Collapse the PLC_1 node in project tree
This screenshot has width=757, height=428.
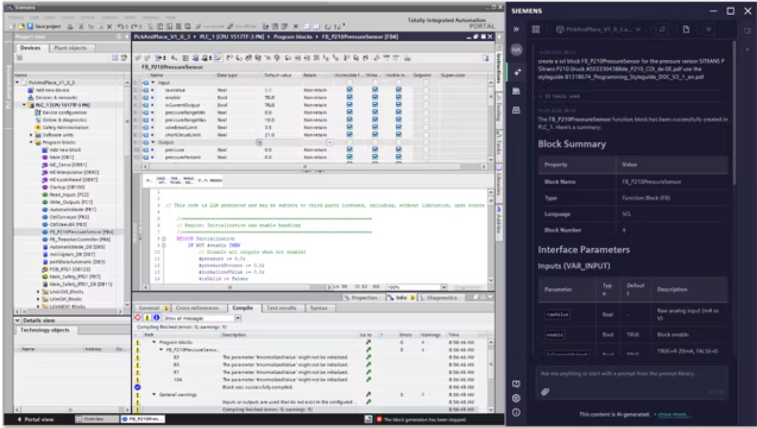(x=24, y=105)
